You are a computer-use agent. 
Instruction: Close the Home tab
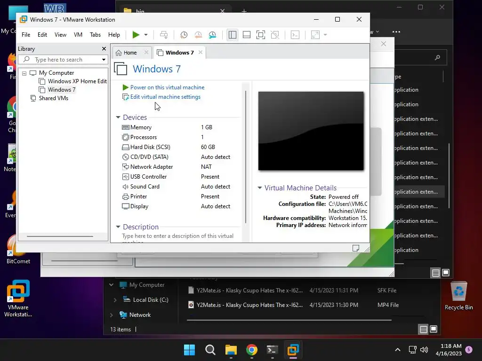[146, 53]
